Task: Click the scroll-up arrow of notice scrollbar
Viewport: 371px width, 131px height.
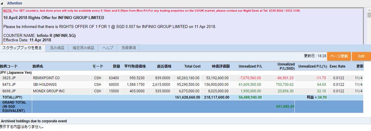Action: (x=369, y=10)
